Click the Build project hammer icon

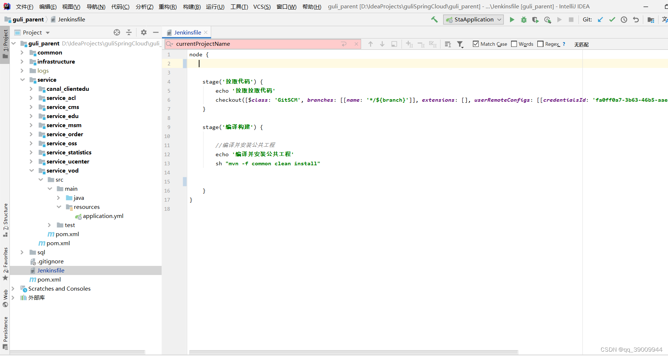point(434,20)
